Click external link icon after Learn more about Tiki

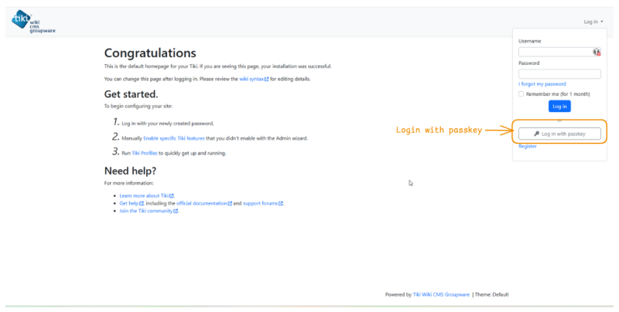click(171, 196)
